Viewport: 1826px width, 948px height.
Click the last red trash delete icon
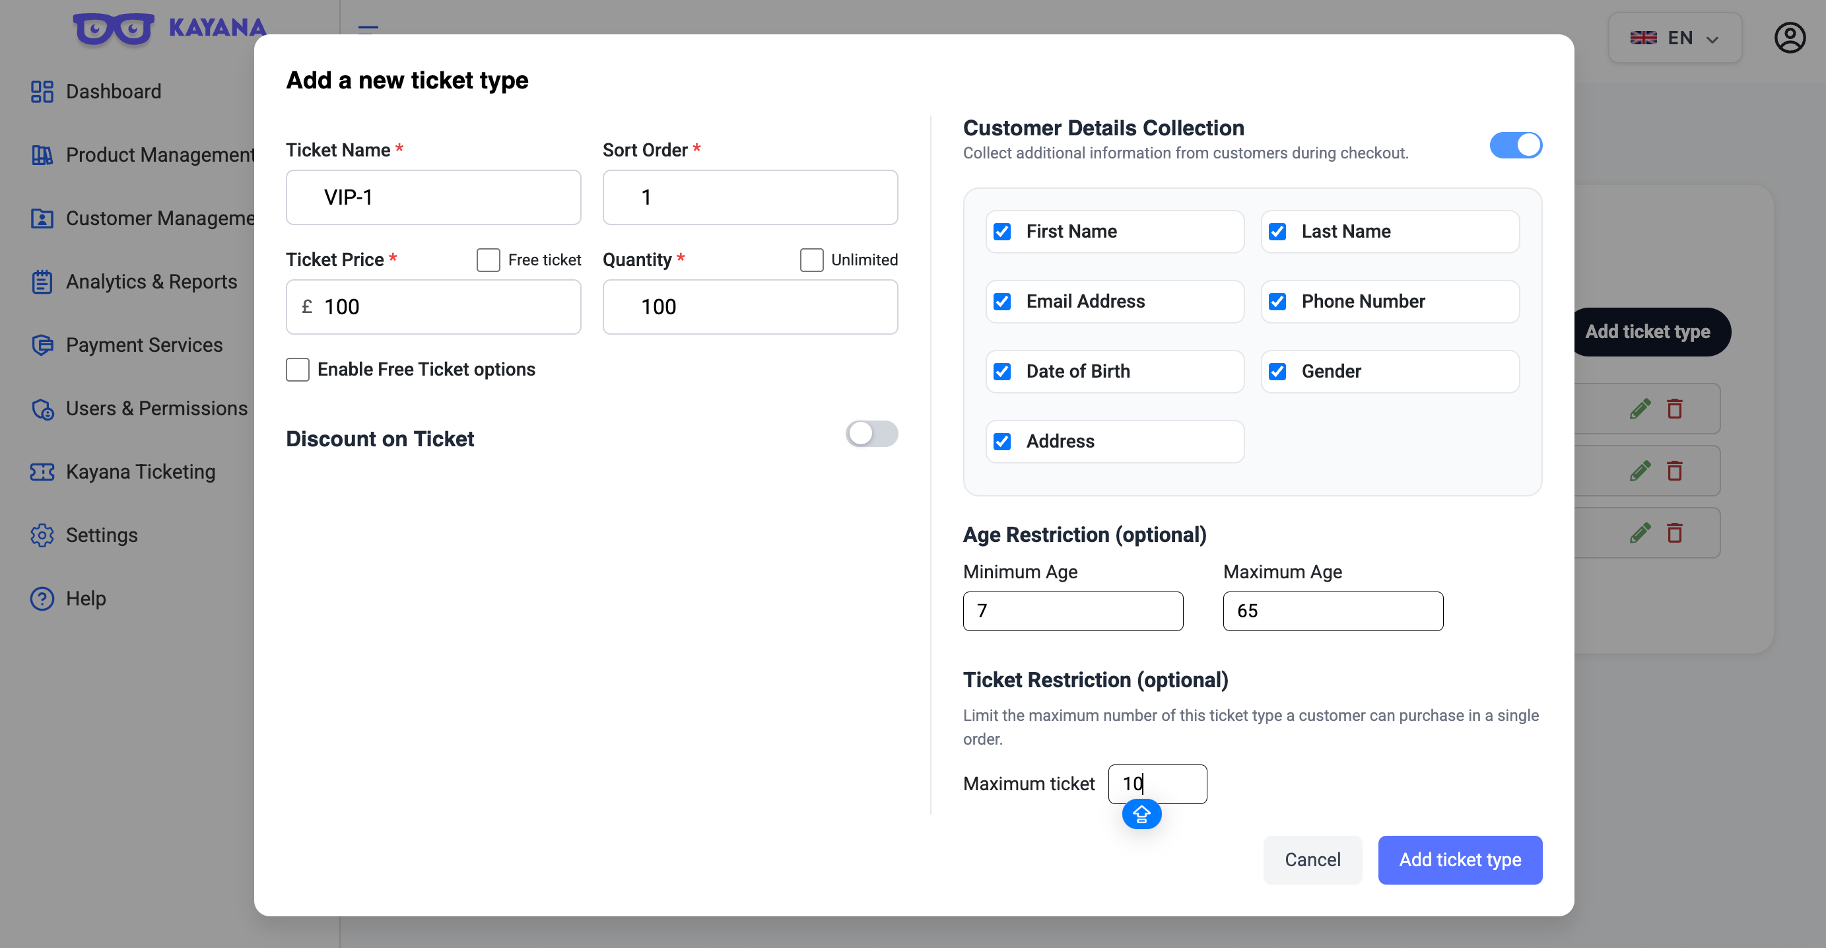(x=1674, y=533)
